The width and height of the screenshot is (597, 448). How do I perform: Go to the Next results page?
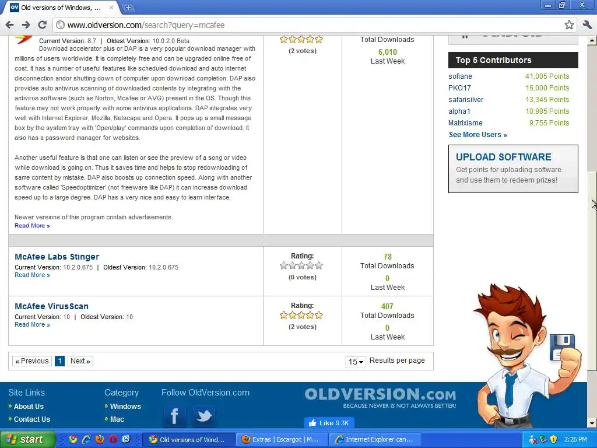tap(80, 361)
